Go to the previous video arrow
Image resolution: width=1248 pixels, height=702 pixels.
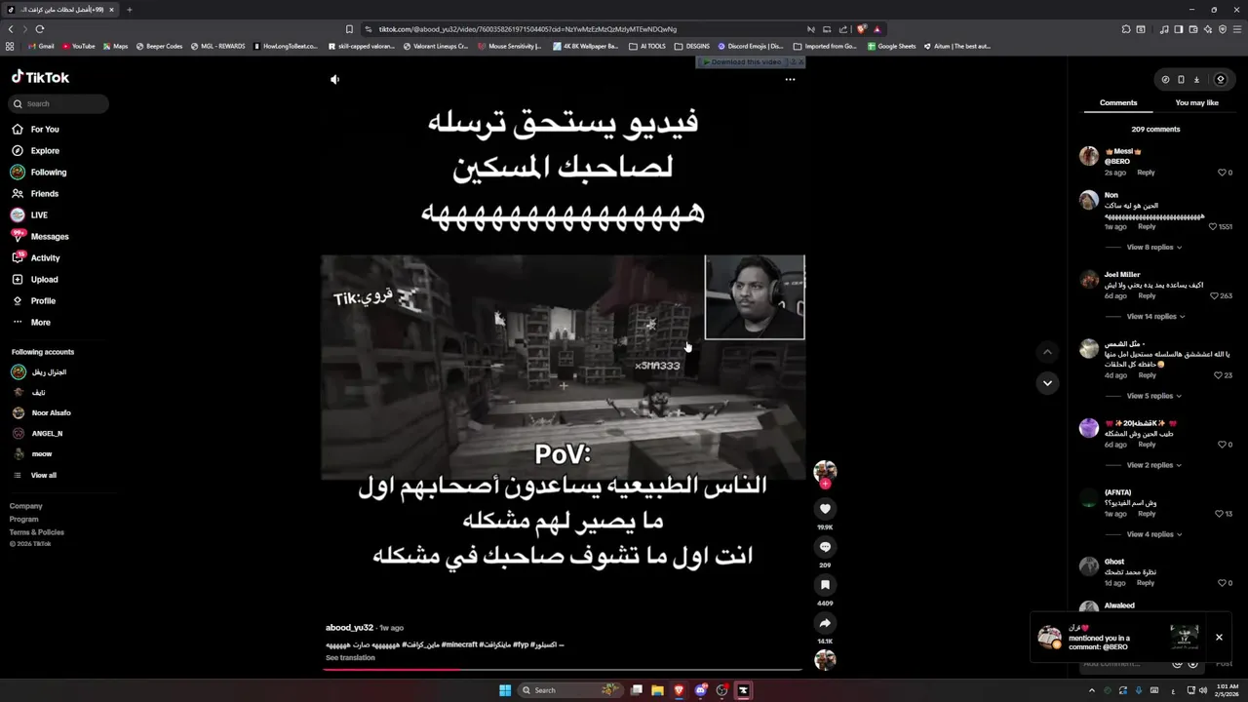click(1047, 352)
